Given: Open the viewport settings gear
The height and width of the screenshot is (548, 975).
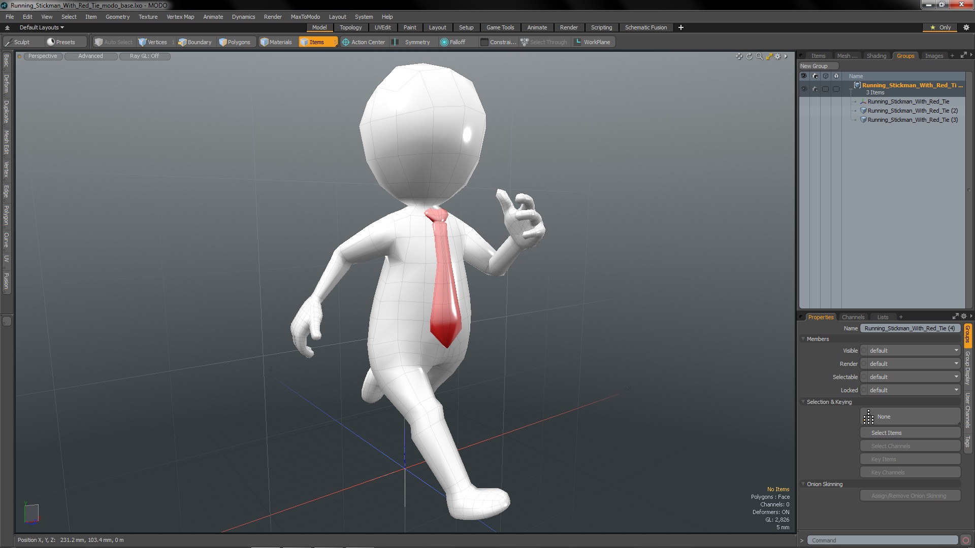Looking at the screenshot, I should (777, 56).
